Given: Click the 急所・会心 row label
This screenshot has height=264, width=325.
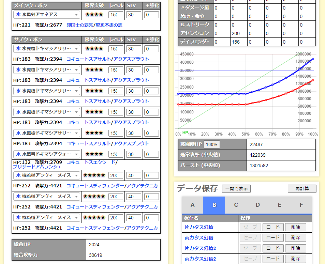Looking at the screenshot, I should pyautogui.click(x=196, y=16).
